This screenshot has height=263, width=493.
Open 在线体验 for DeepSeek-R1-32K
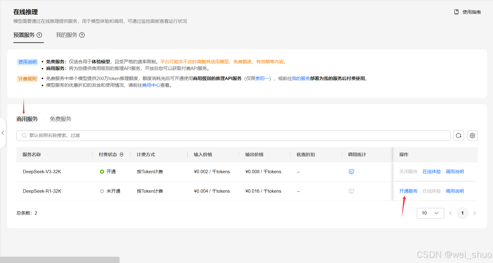click(x=431, y=191)
